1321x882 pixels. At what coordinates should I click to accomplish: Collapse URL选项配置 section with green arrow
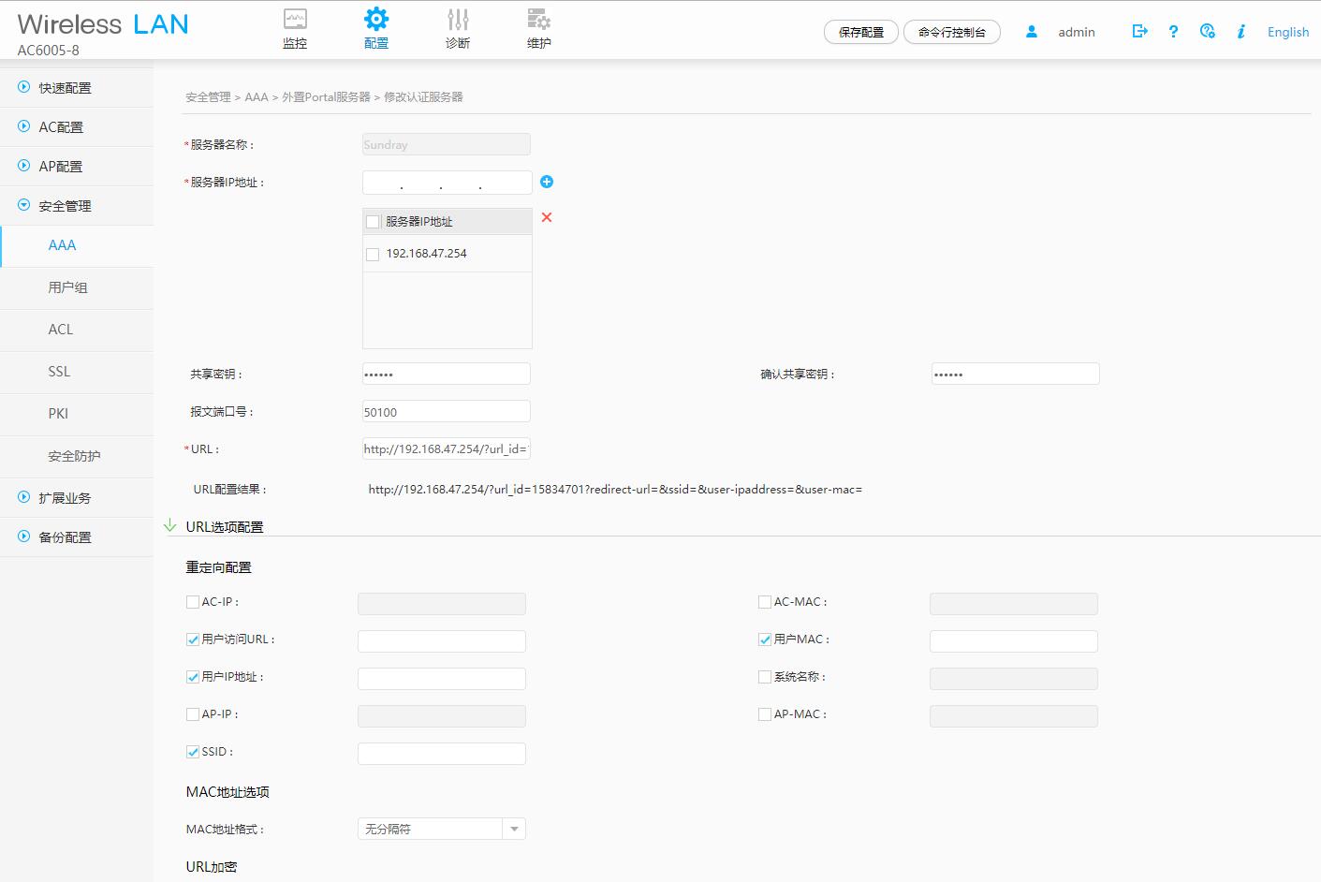[x=170, y=525]
